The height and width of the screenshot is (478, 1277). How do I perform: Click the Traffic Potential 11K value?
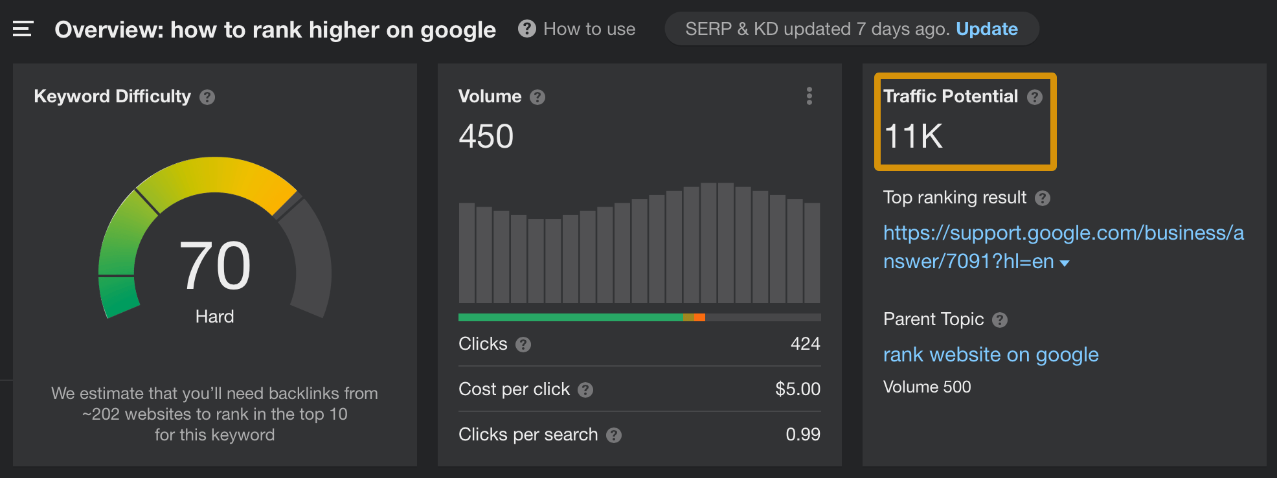[913, 137]
